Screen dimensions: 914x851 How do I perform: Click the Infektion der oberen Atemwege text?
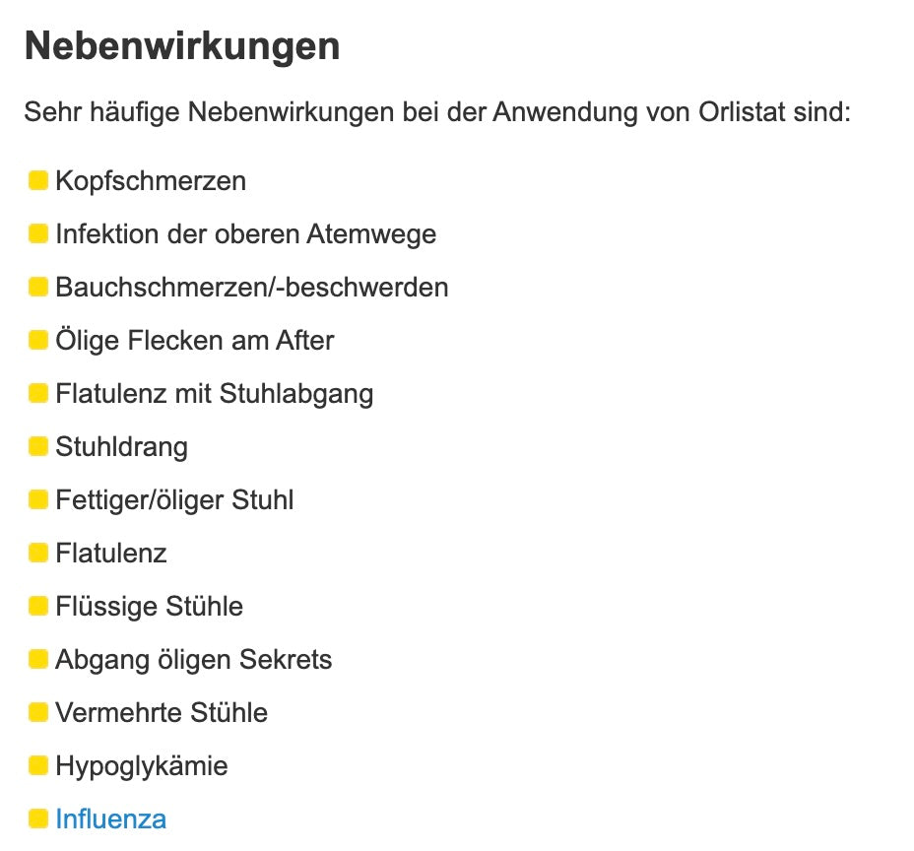coord(245,233)
